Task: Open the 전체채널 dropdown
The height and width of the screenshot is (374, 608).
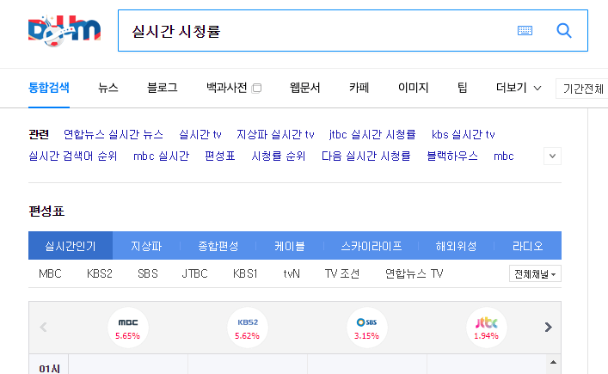Action: pos(535,274)
